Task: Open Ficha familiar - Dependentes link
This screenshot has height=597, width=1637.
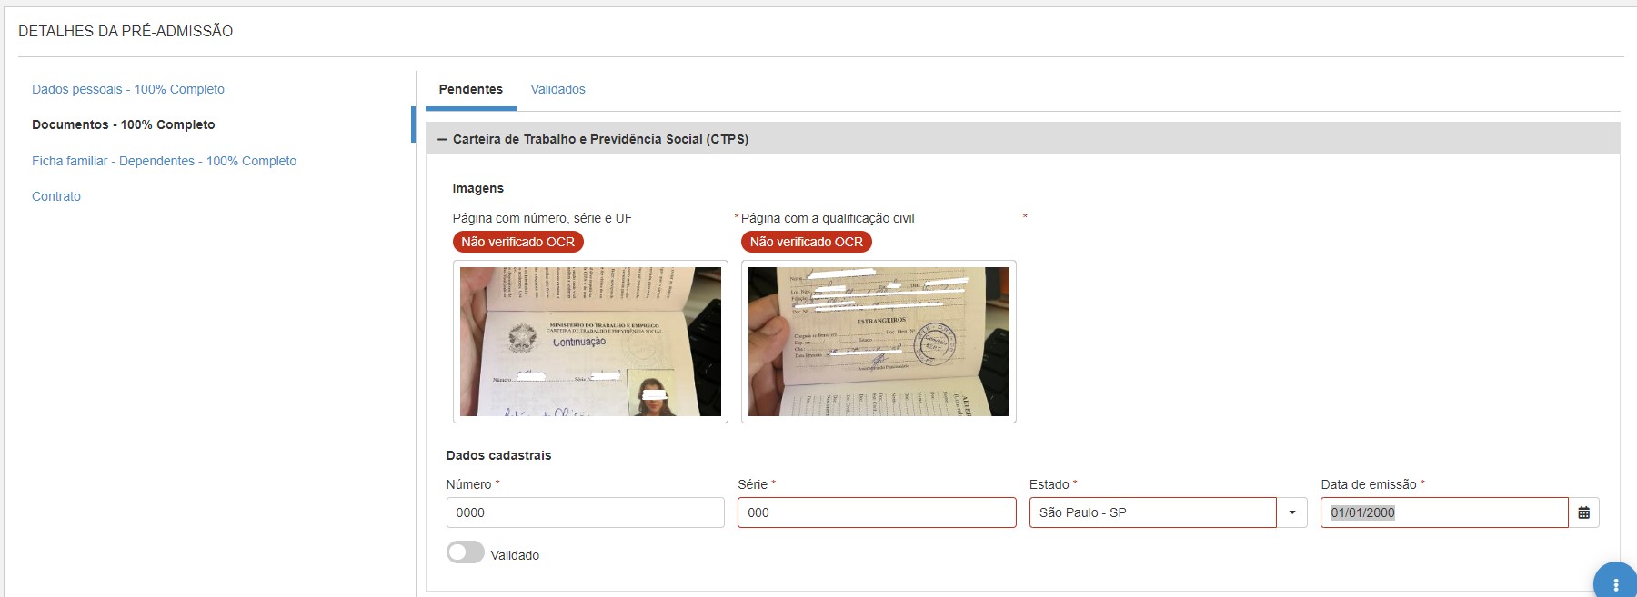Action: coord(164,161)
